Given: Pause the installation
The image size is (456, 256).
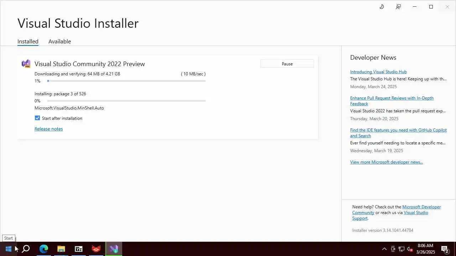Looking at the screenshot, I should [x=287, y=64].
